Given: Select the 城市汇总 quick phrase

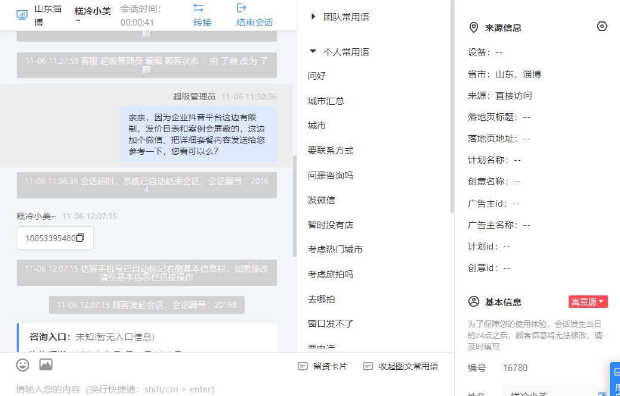Looking at the screenshot, I should pyautogui.click(x=326, y=101).
